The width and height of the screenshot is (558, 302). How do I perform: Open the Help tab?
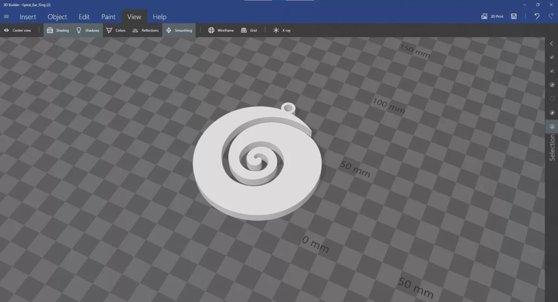click(159, 17)
